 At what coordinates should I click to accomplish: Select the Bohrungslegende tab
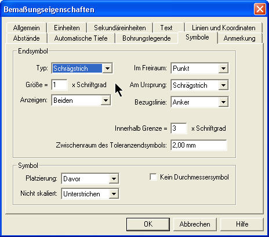pos(147,38)
